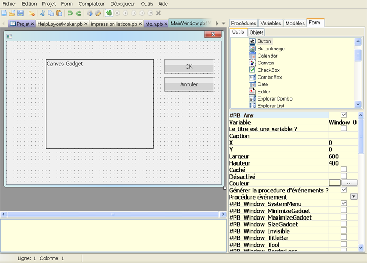Screen dimensions: 367x263
Task: Toggle the #PB_Window_SystemMenu checkbox
Action: pos(344,203)
